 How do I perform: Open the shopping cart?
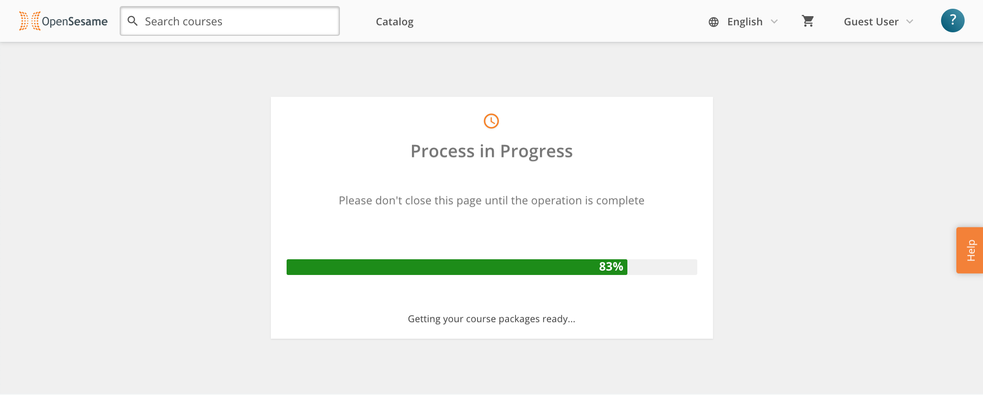[x=808, y=21]
